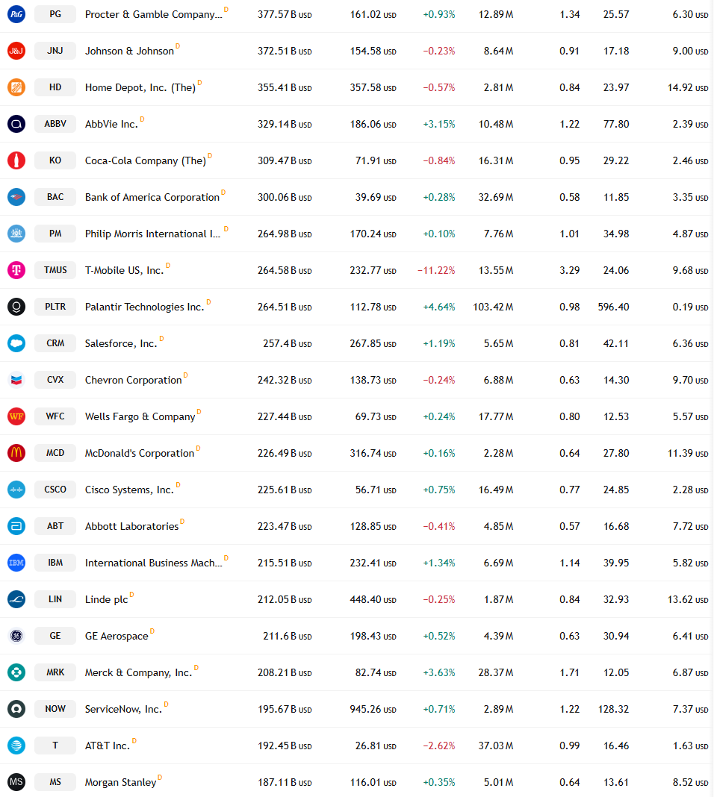Click Procter & Gamble's 377.57 B market cap
The width and height of the screenshot is (714, 797).
pyautogui.click(x=285, y=15)
